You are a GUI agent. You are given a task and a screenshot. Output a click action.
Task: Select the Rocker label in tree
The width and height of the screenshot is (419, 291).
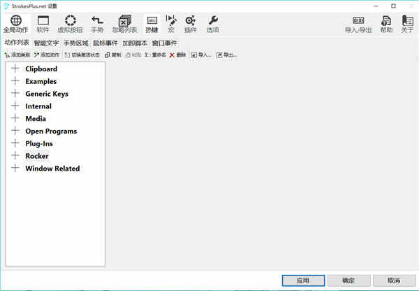(37, 156)
